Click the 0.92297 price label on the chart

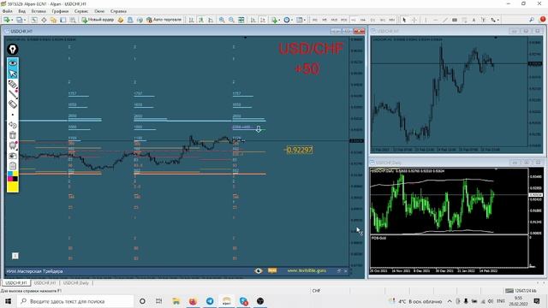click(x=299, y=150)
